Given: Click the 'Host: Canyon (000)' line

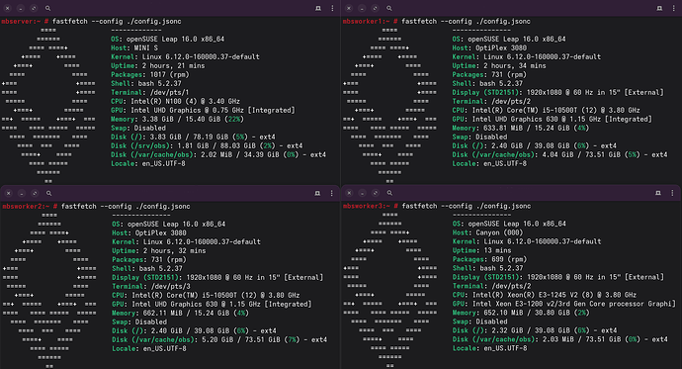Looking at the screenshot, I should tap(487, 232).
